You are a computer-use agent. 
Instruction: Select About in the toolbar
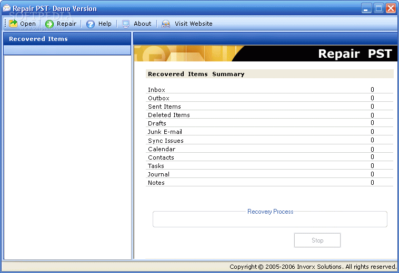pyautogui.click(x=143, y=24)
